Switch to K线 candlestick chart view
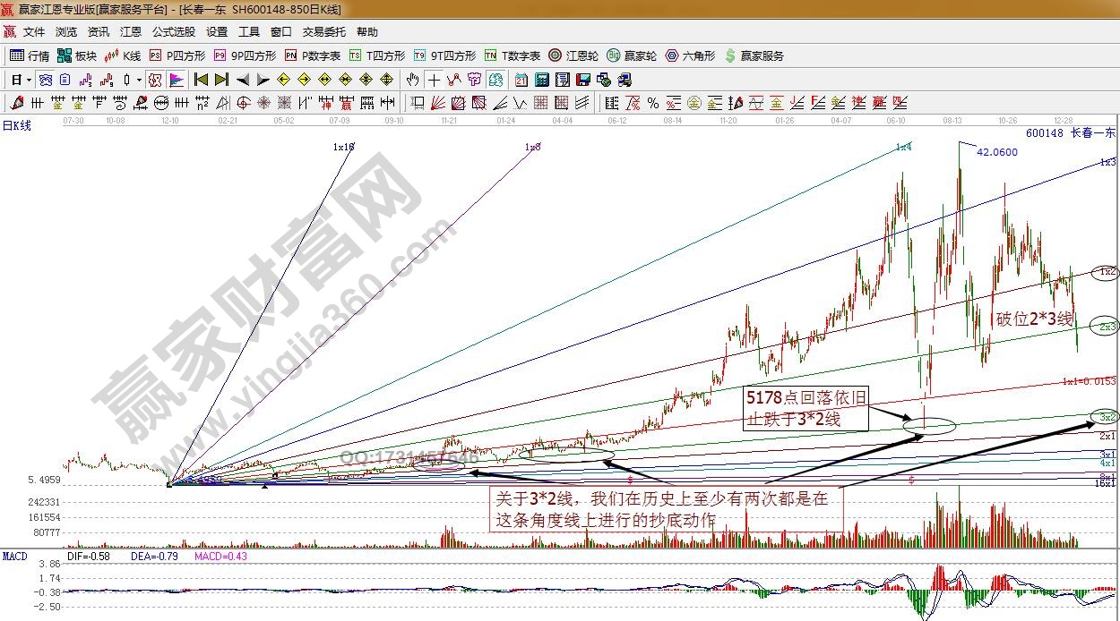 123,55
